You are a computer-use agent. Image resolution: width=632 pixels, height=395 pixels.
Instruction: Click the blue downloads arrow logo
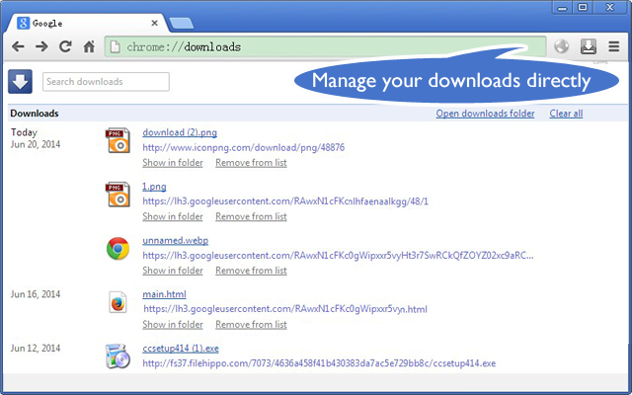tap(20, 81)
